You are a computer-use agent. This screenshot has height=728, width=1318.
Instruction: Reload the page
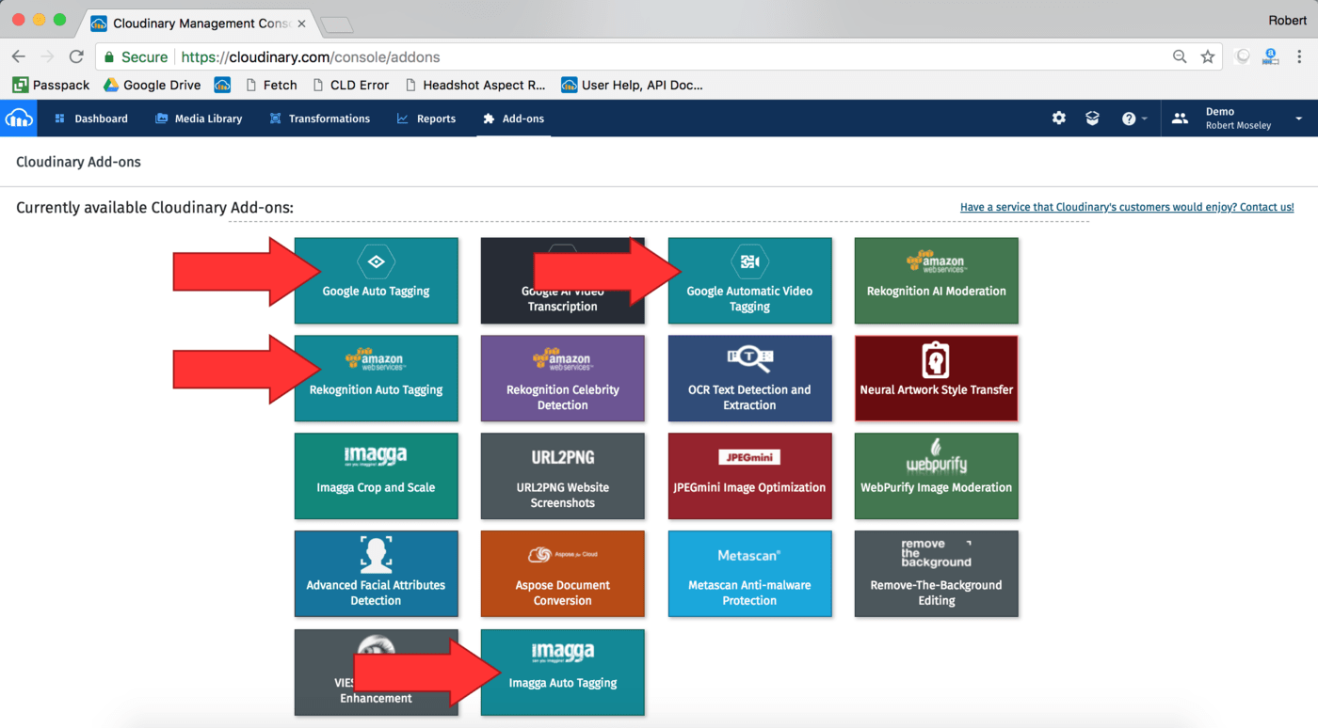(x=76, y=56)
